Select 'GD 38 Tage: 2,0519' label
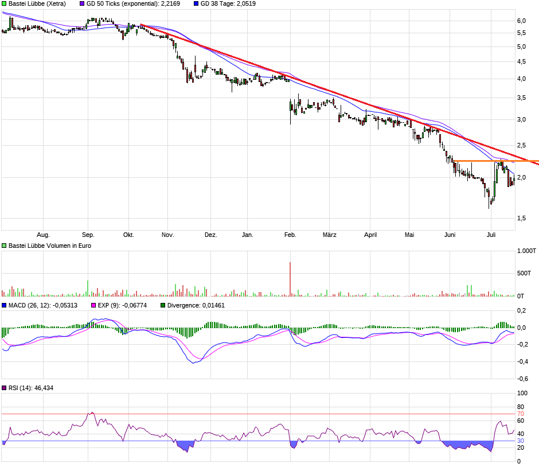539x467 pixels. [x=228, y=4]
